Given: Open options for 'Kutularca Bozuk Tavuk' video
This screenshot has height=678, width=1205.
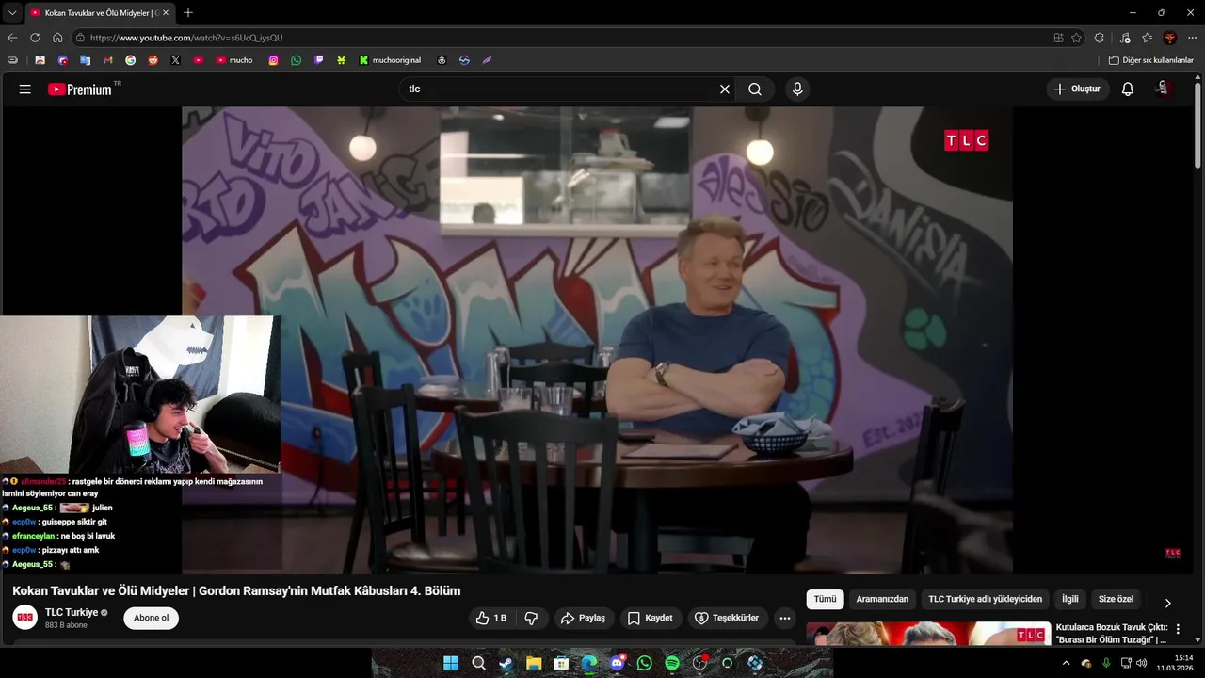Looking at the screenshot, I should coord(1178,629).
